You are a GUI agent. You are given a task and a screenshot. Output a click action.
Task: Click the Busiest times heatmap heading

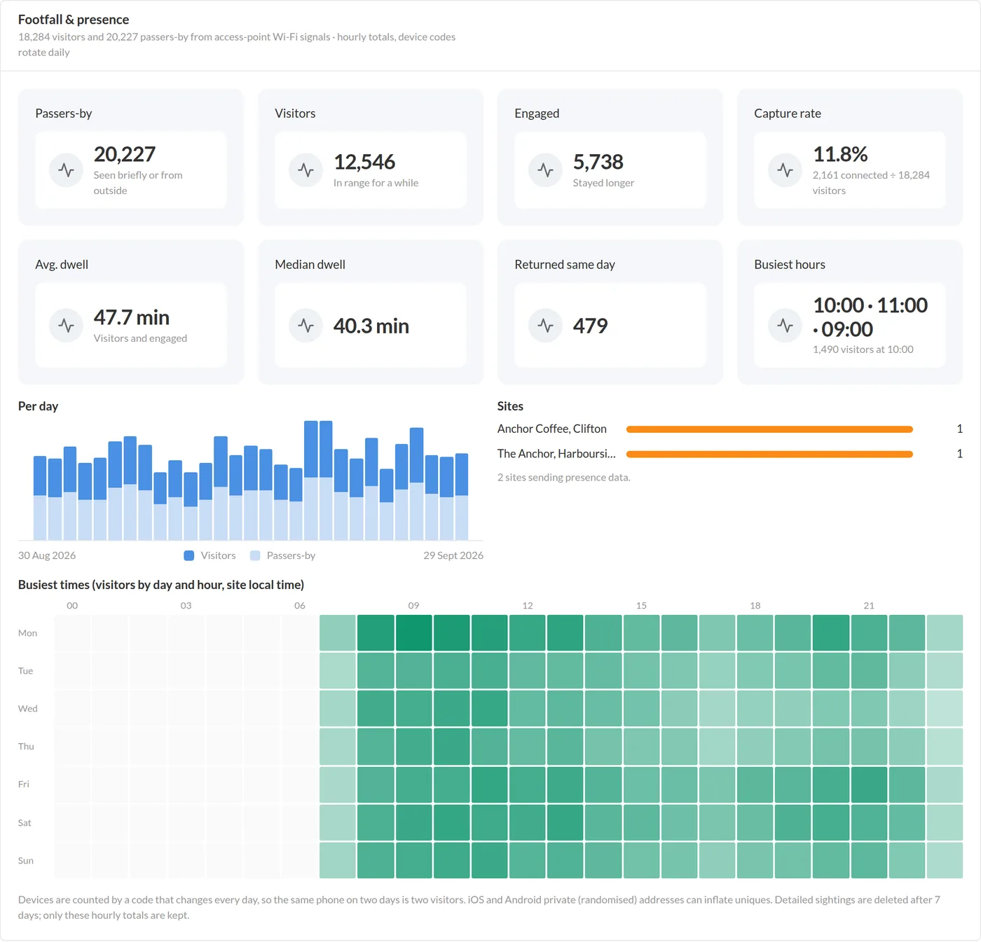pyautogui.click(x=161, y=585)
